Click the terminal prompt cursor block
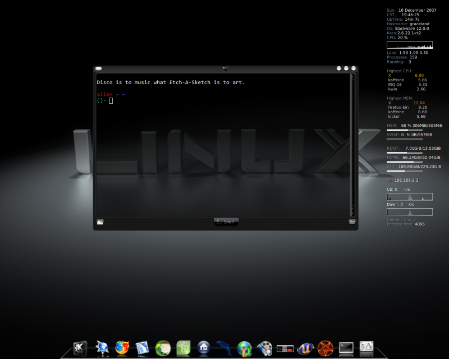 tap(111, 101)
